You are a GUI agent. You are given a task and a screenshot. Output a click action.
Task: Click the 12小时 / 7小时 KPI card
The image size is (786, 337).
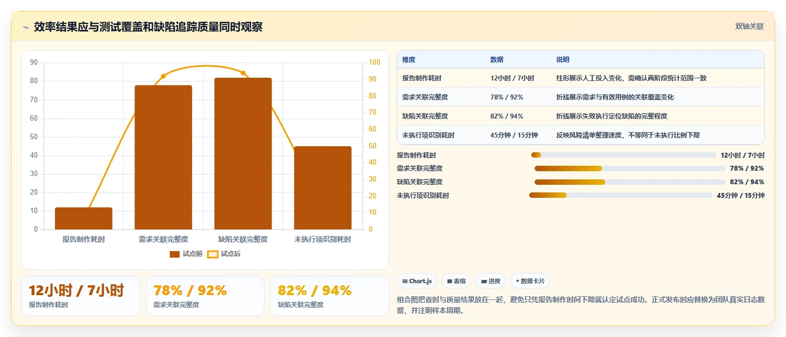pyautogui.click(x=81, y=296)
